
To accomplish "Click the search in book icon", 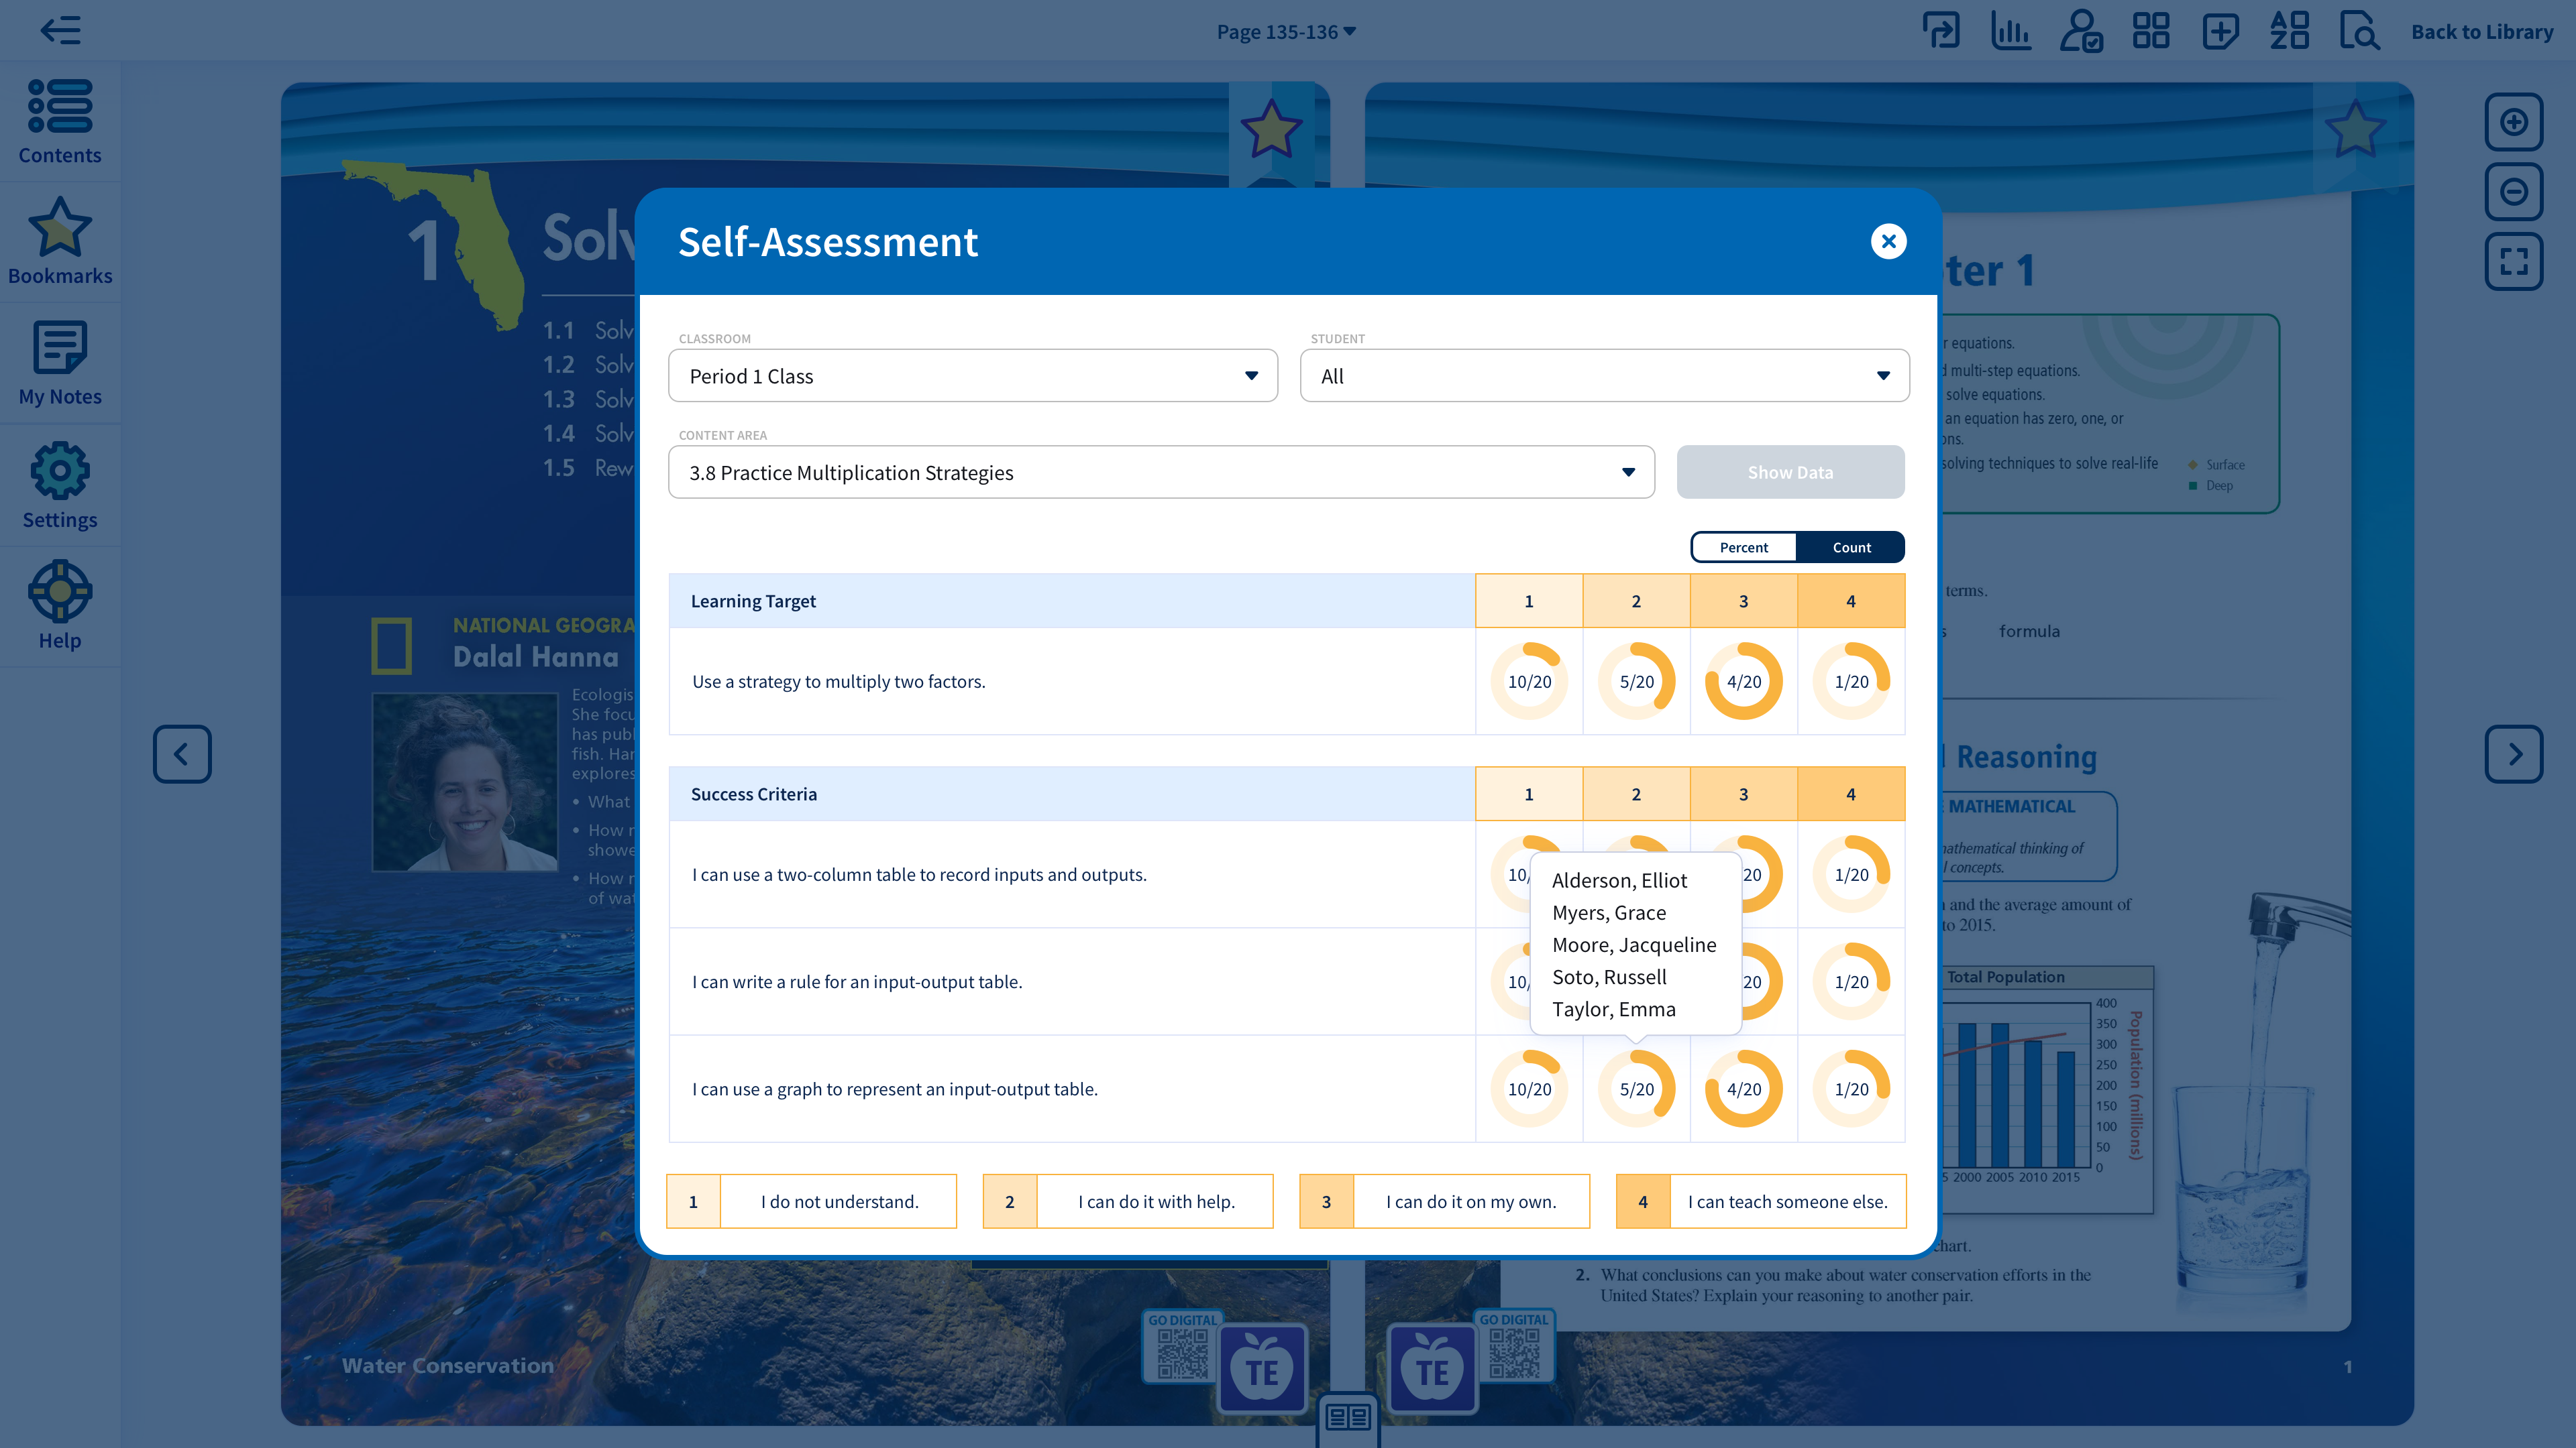I will pyautogui.click(x=2360, y=31).
